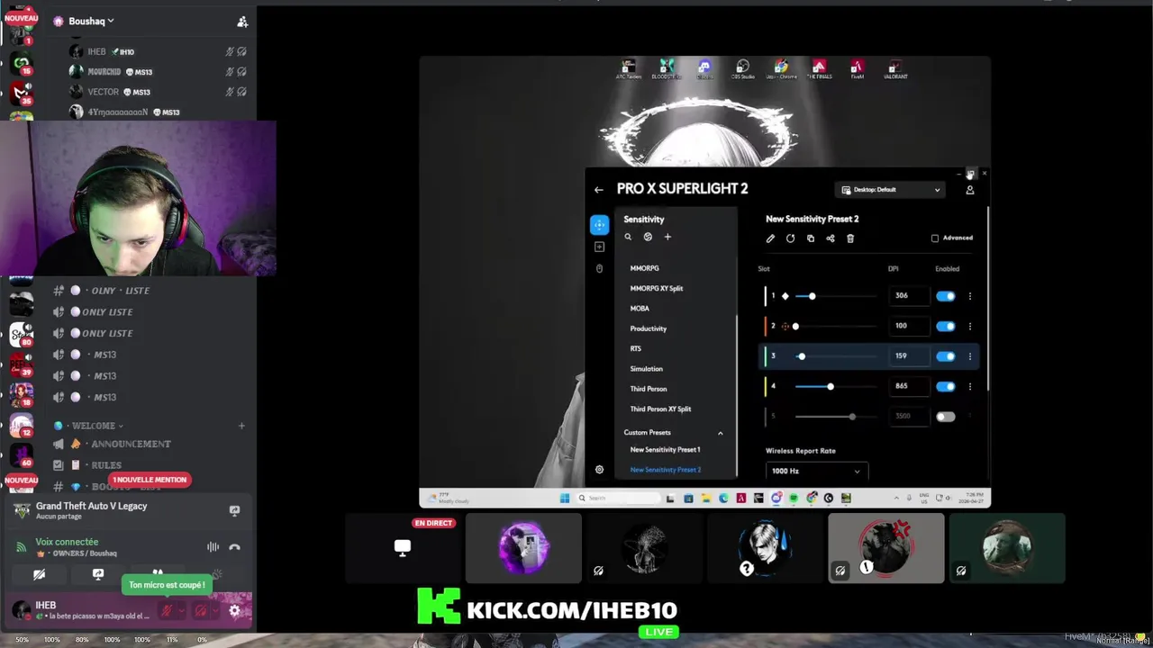Screen dimensions: 1153x648
Task: Open the mouse device settings icon in G HUB sidebar
Action: click(599, 268)
